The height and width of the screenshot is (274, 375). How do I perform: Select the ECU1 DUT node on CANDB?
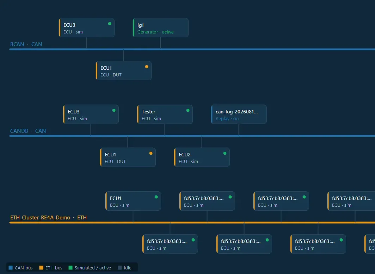[x=128, y=157]
